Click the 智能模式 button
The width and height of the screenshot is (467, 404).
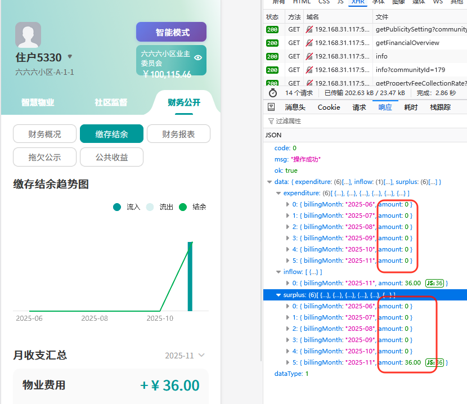coord(170,32)
